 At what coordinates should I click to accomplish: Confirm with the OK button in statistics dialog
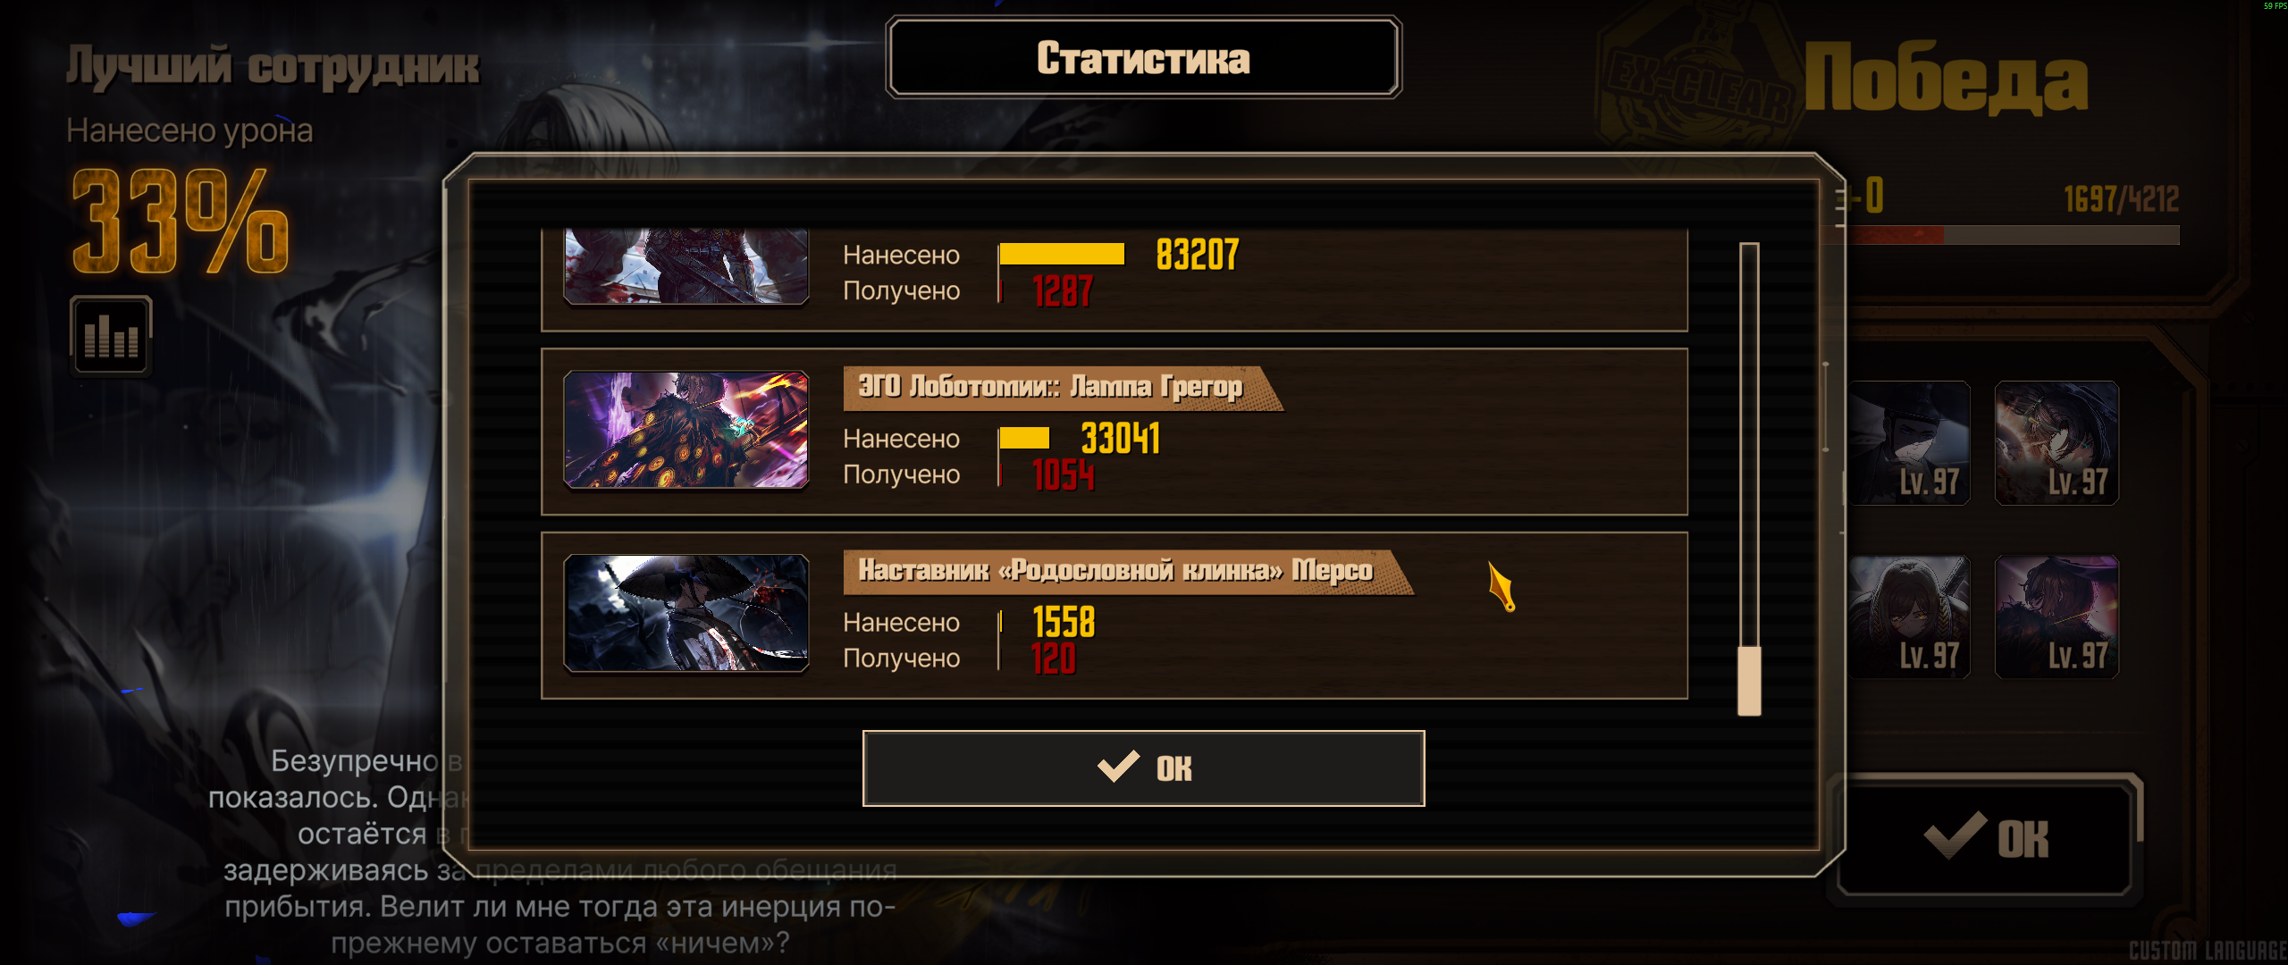pyautogui.click(x=1143, y=768)
